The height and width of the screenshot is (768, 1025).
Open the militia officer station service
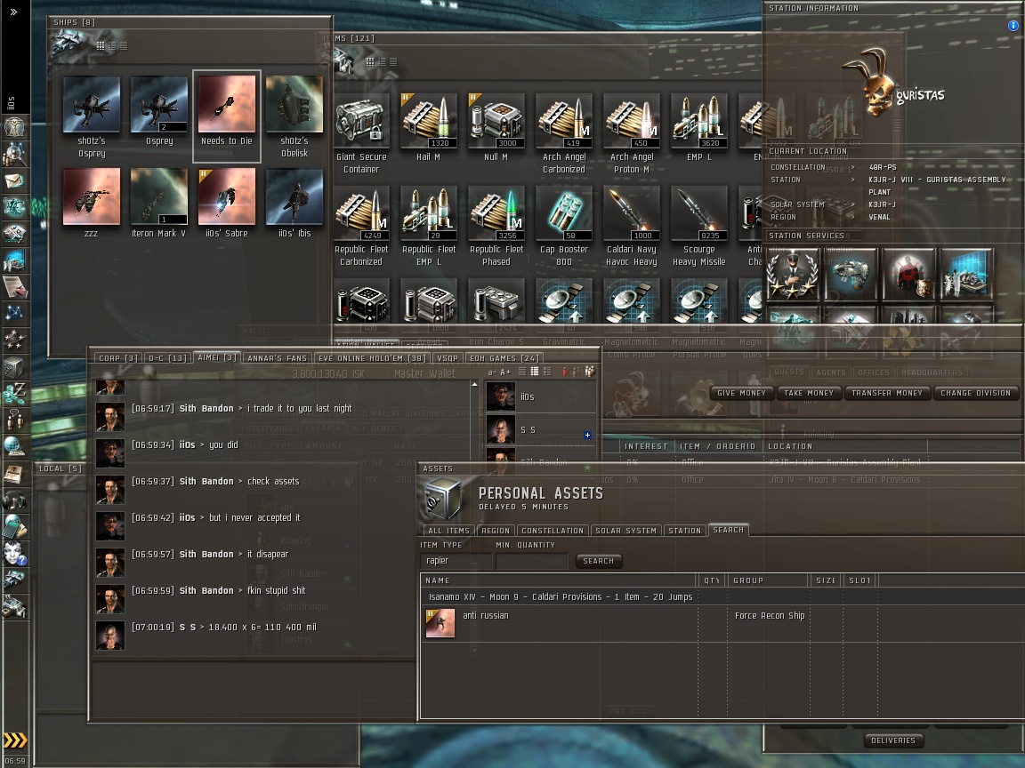tap(792, 274)
